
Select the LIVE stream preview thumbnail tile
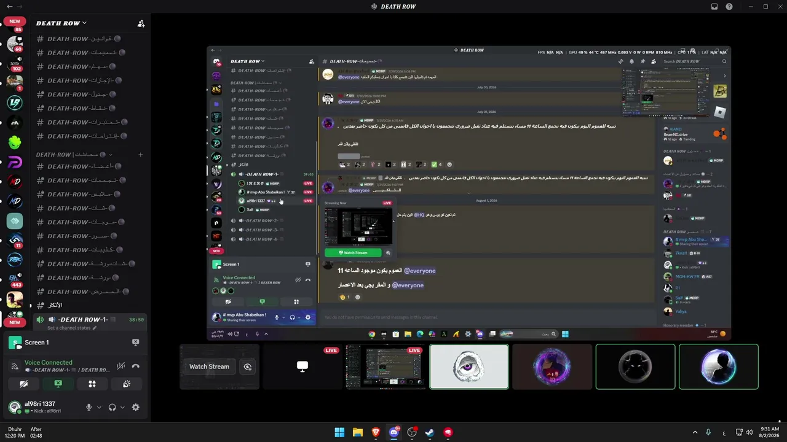pos(385,367)
